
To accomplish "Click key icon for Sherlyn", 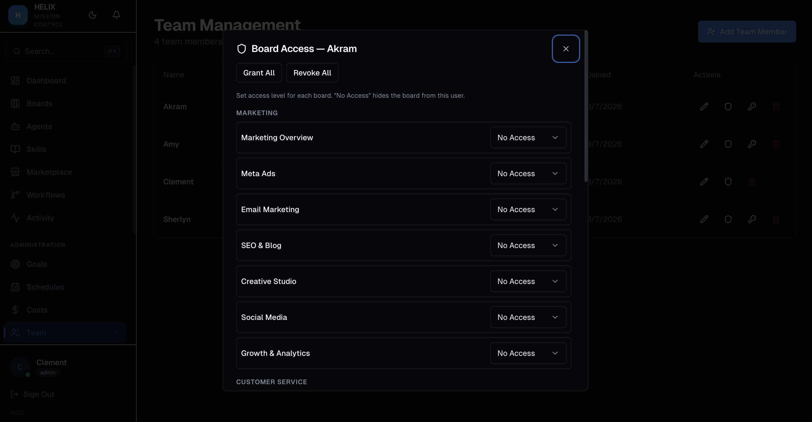I will pos(752,219).
